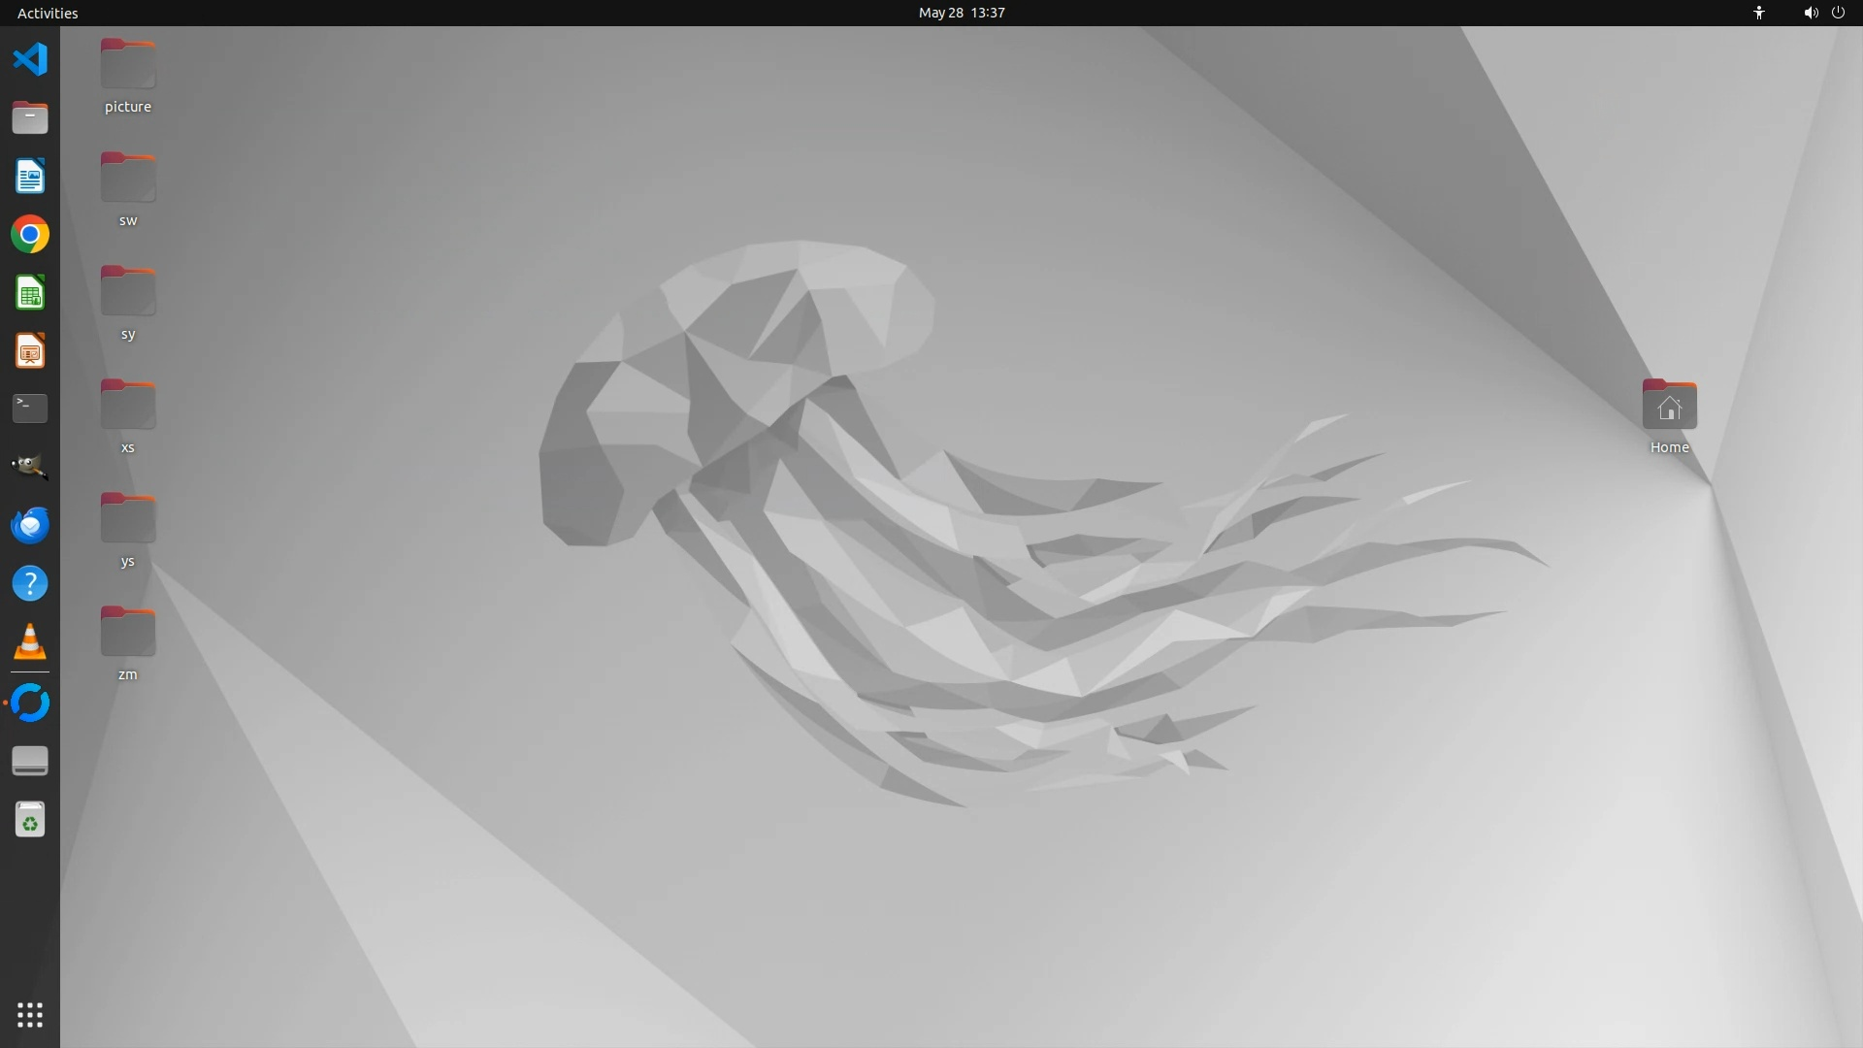Click Activities in the top bar
Image resolution: width=1863 pixels, height=1048 pixels.
(x=48, y=13)
